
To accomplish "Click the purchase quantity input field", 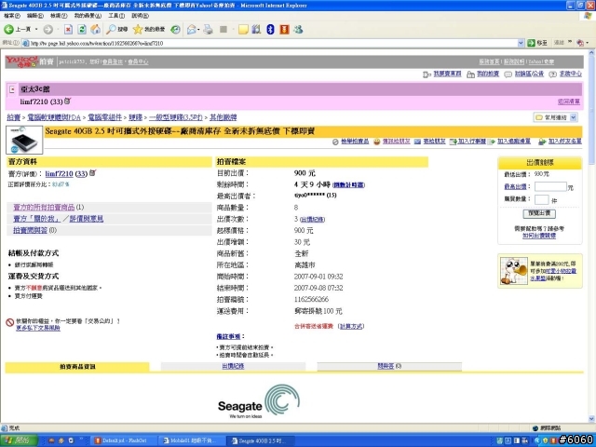I will [541, 199].
